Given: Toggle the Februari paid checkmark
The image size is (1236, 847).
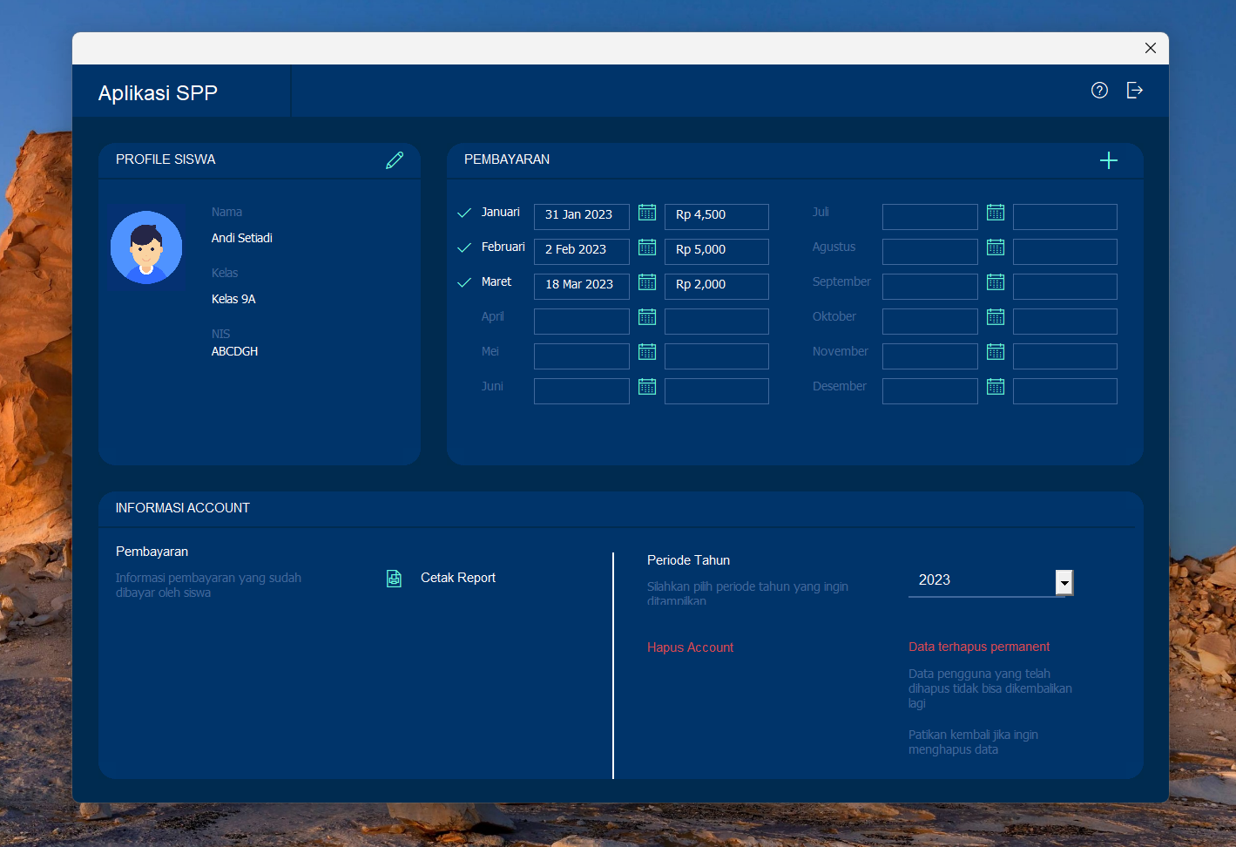Looking at the screenshot, I should (464, 247).
